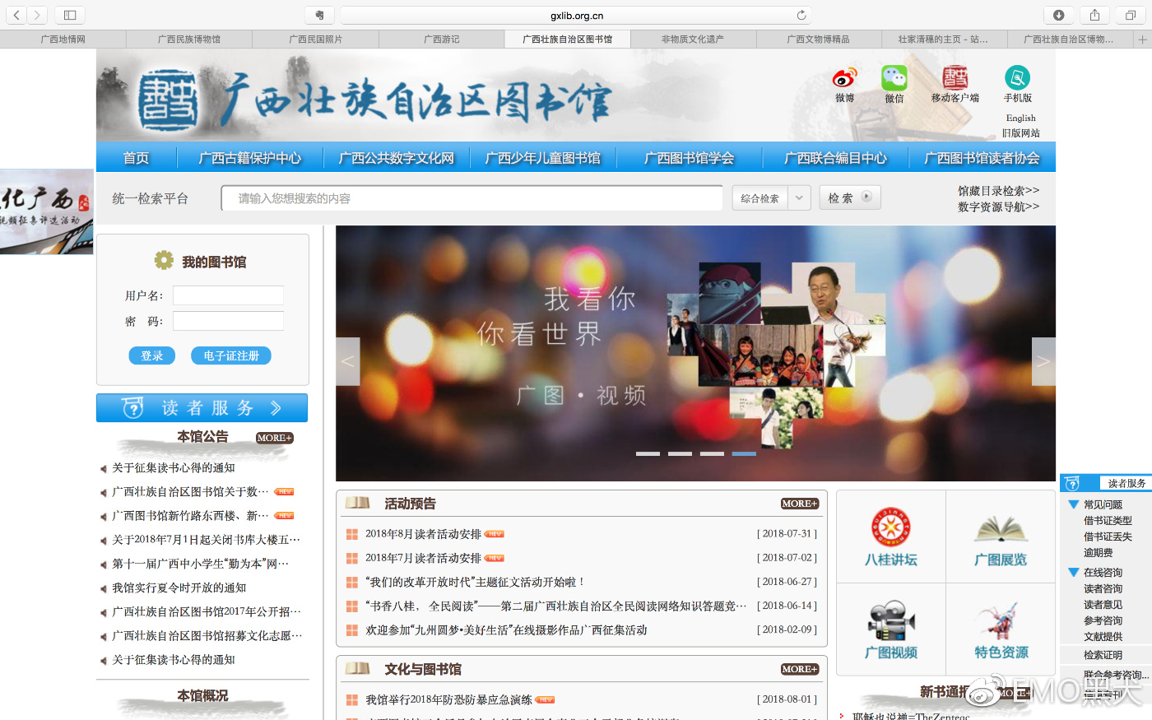Switch to 广西地情网 tab
Viewport: 1152px width, 720px height.
(x=63, y=39)
